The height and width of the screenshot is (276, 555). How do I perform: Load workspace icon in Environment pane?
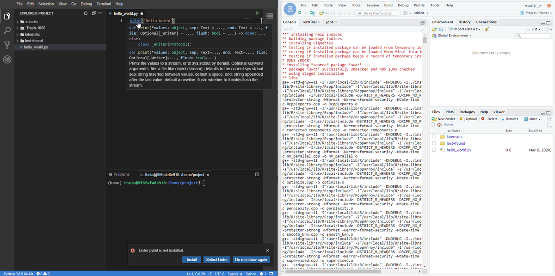[x=434, y=29]
